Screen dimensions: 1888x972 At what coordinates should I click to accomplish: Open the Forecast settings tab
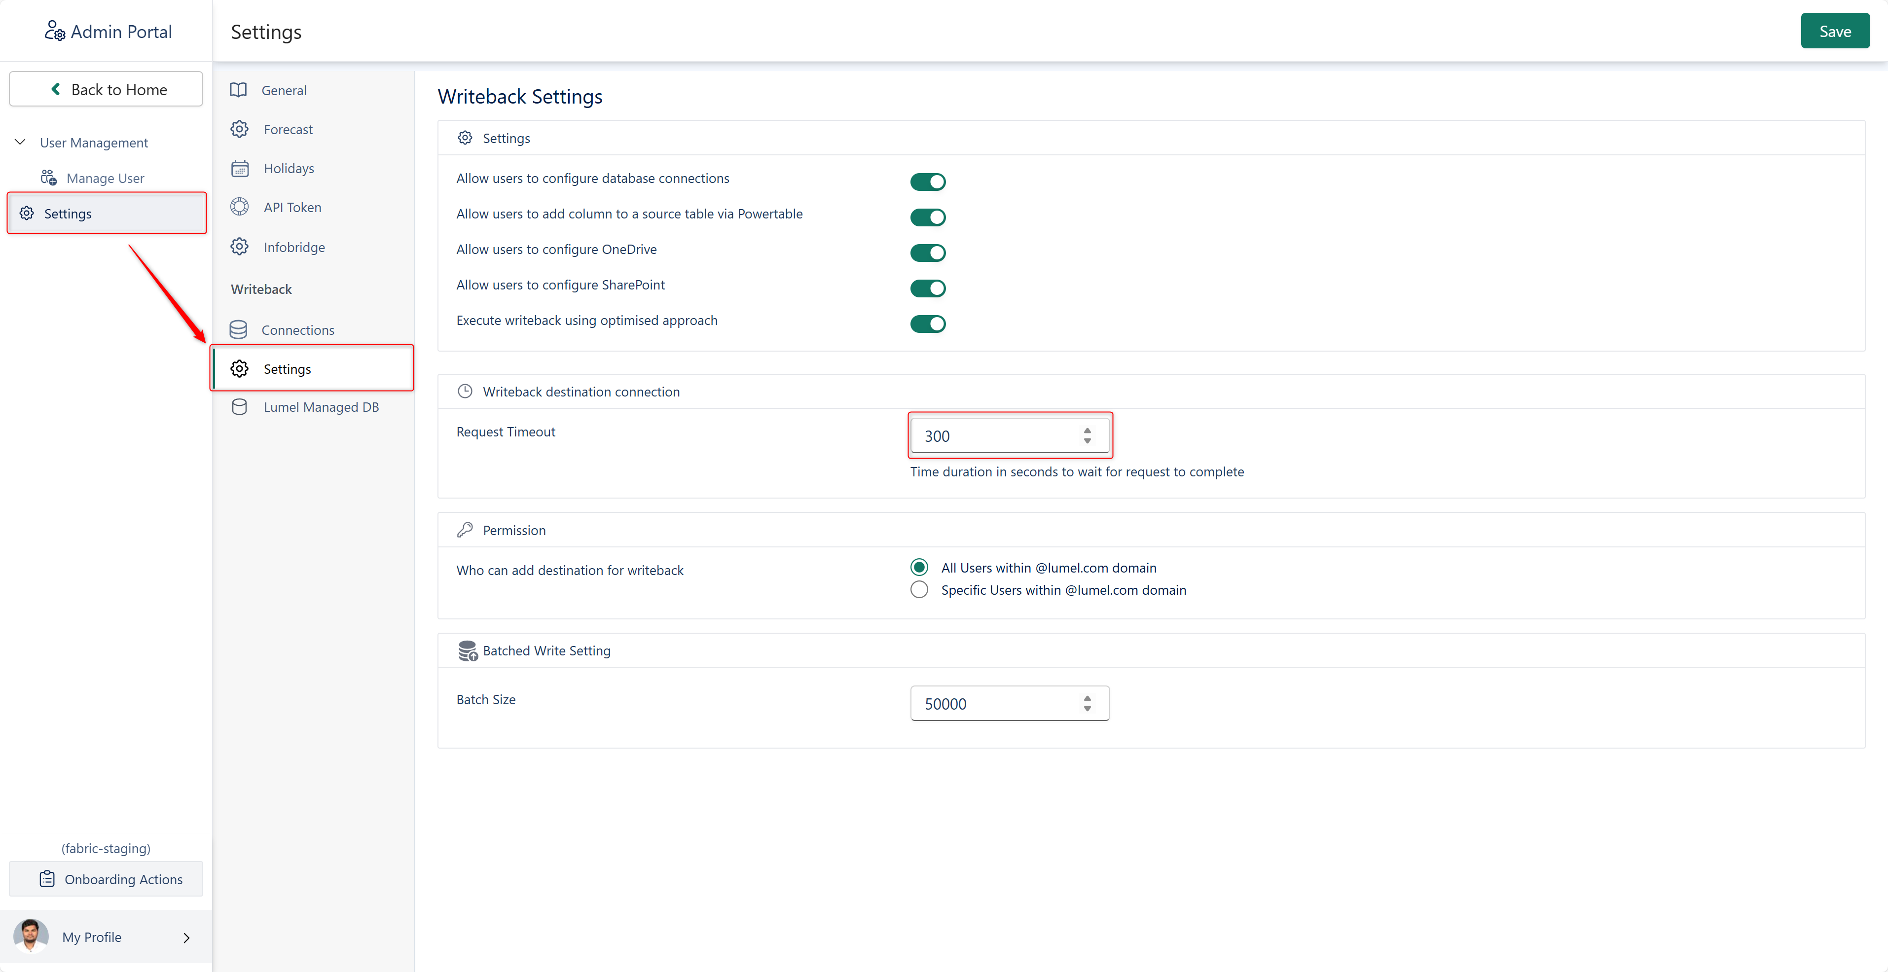(x=288, y=130)
